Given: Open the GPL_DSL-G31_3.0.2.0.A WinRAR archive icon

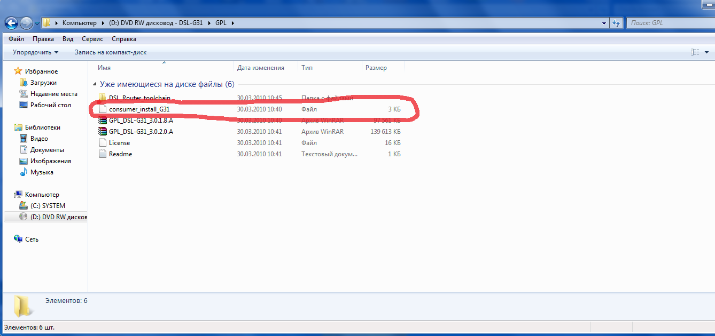Looking at the screenshot, I should [x=103, y=132].
